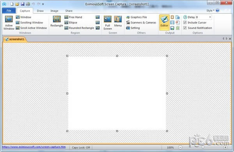Toggle the blue grid output icon

pos(172,23)
